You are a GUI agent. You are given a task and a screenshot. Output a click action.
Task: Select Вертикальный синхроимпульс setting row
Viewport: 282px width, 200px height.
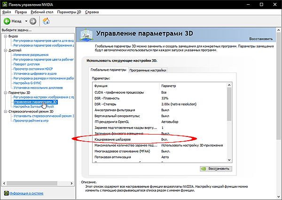[x=160, y=116]
